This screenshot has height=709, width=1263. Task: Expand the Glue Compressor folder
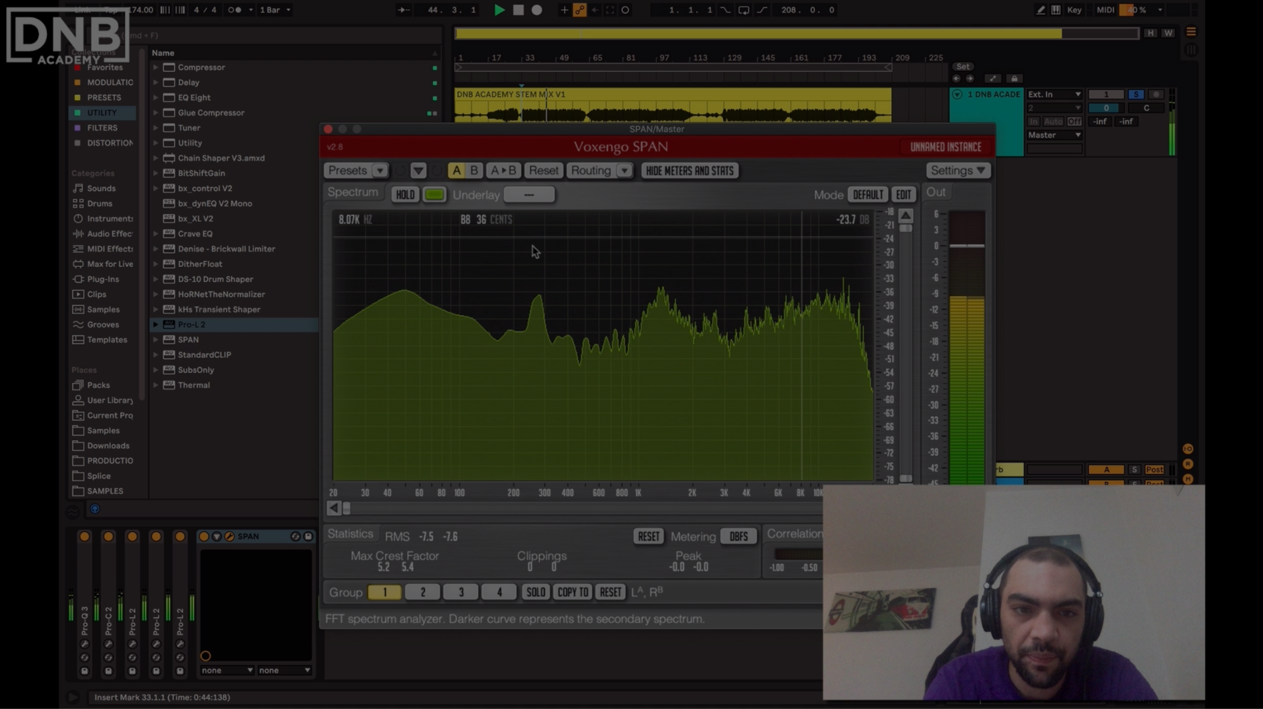tap(155, 113)
